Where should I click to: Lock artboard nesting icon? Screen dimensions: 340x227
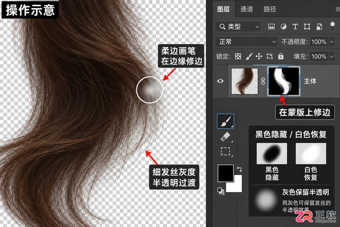(x=270, y=57)
